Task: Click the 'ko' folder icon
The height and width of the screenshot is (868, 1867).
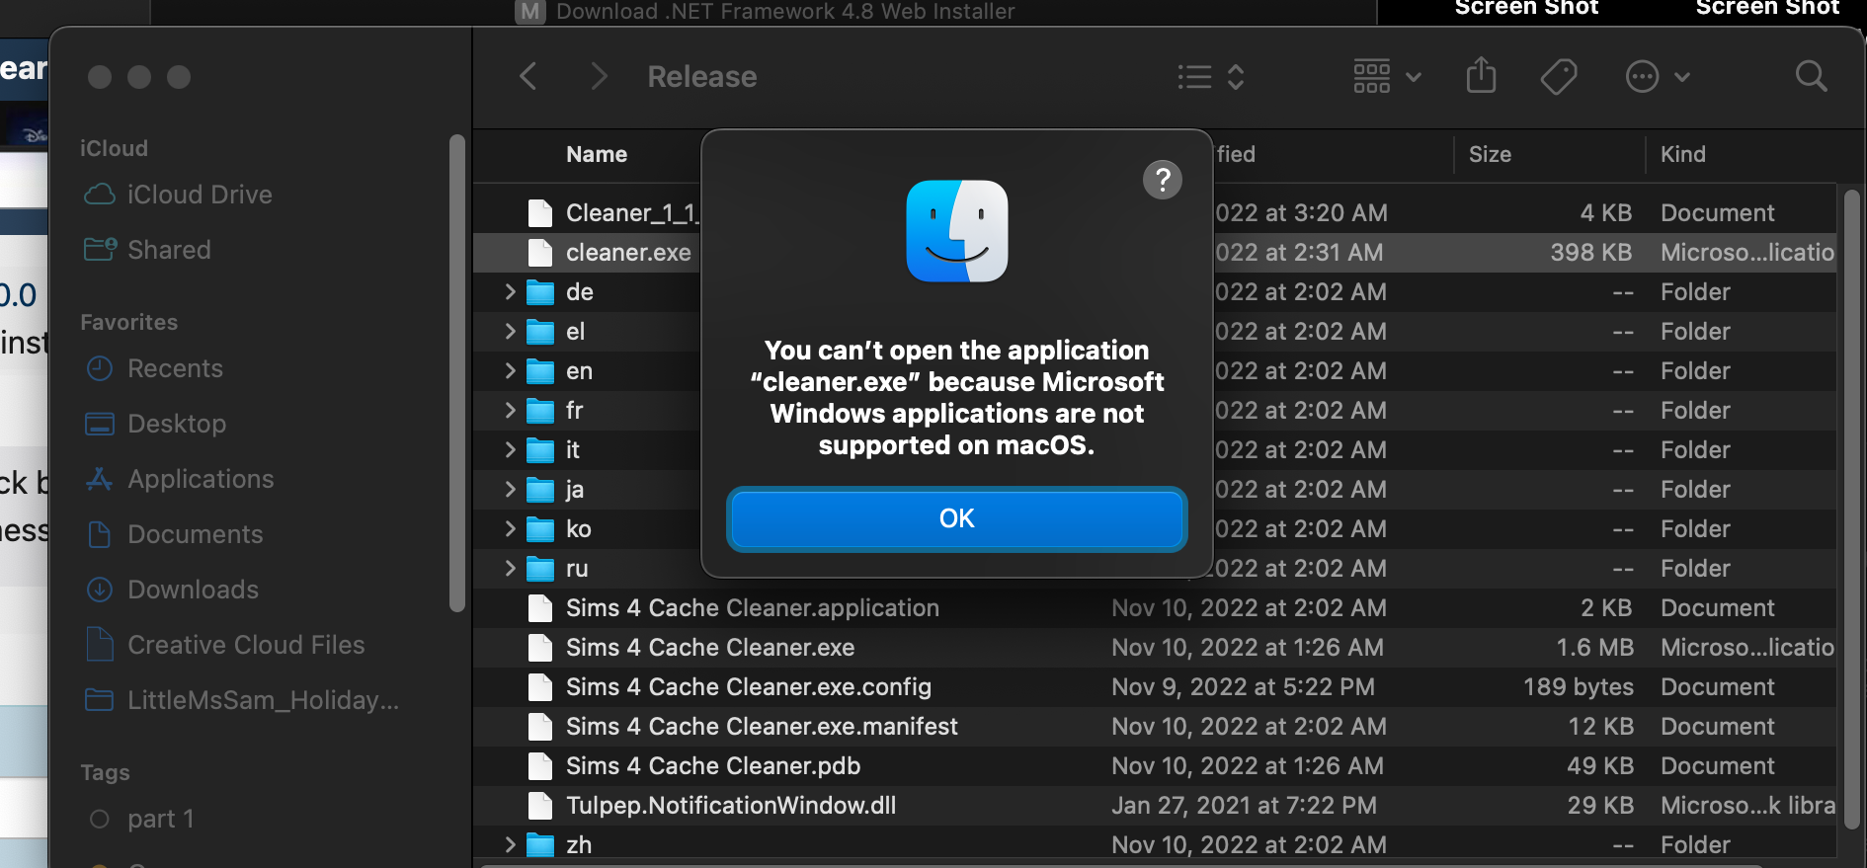Action: [x=540, y=529]
